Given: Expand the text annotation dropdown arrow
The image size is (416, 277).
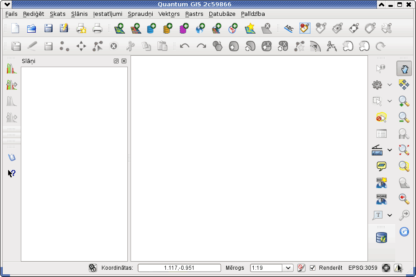Looking at the screenshot, I should (x=389, y=215).
